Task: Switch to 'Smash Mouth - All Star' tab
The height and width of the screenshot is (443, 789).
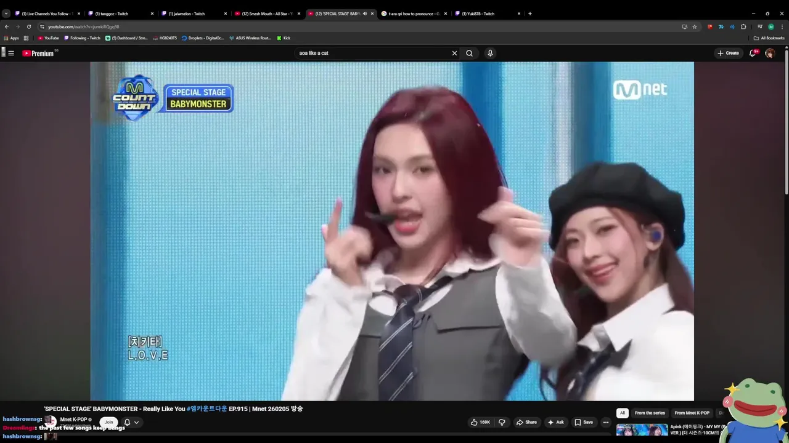Action: [x=268, y=14]
